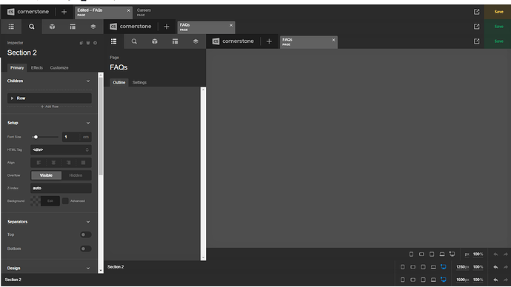Click the yellow Save button in the outermost bar
The height and width of the screenshot is (287, 511).
pyautogui.click(x=498, y=12)
